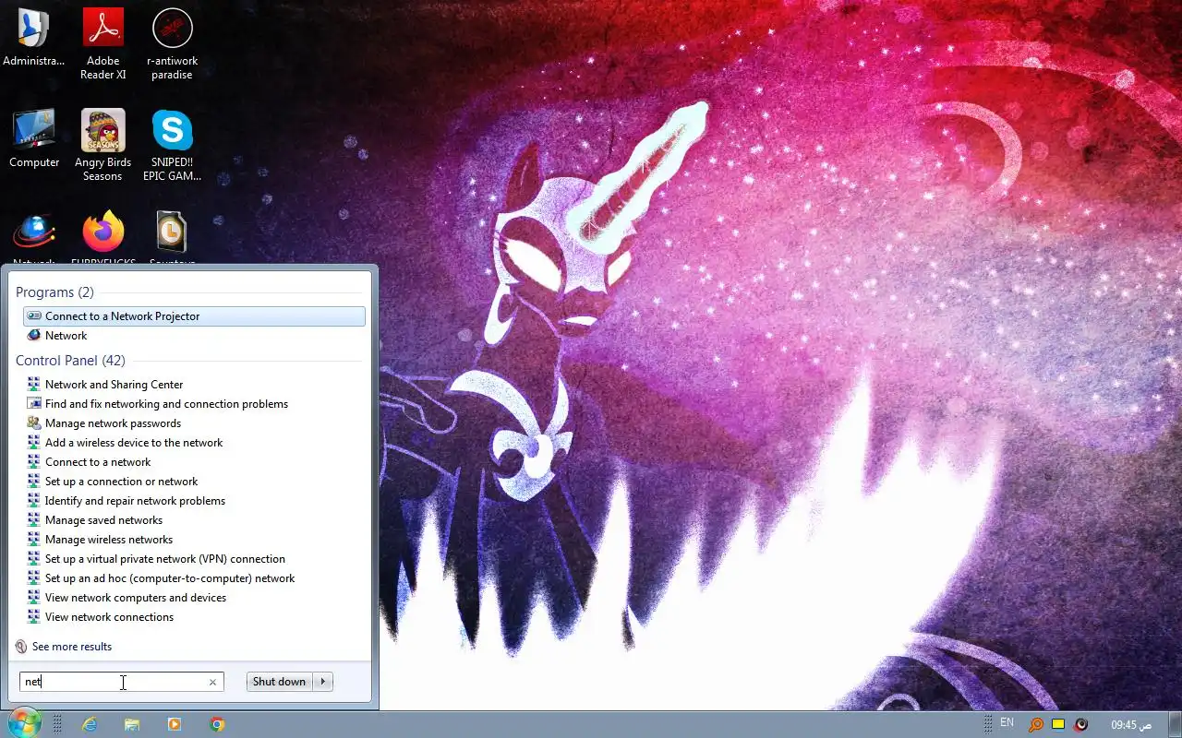Launch Adobe Reader XI from the desktop

pyautogui.click(x=103, y=44)
